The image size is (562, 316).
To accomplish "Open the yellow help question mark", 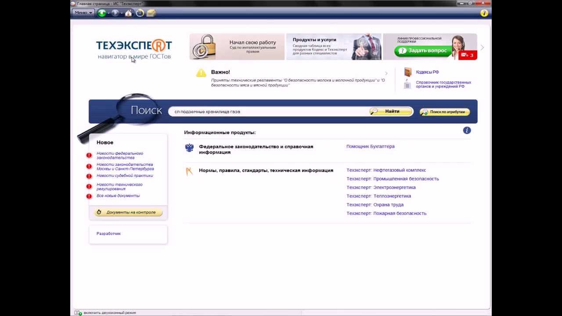I will (484, 13).
